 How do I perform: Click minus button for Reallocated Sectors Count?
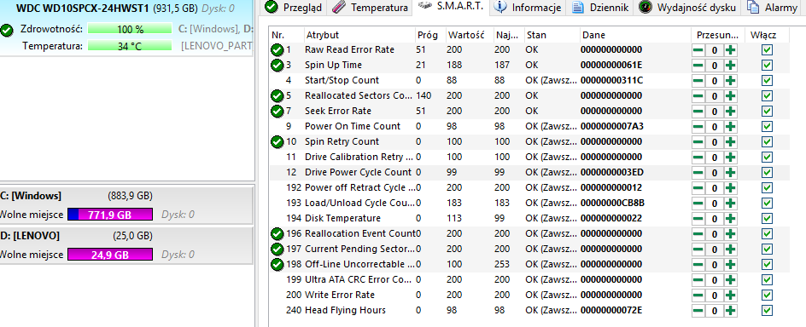coord(698,96)
